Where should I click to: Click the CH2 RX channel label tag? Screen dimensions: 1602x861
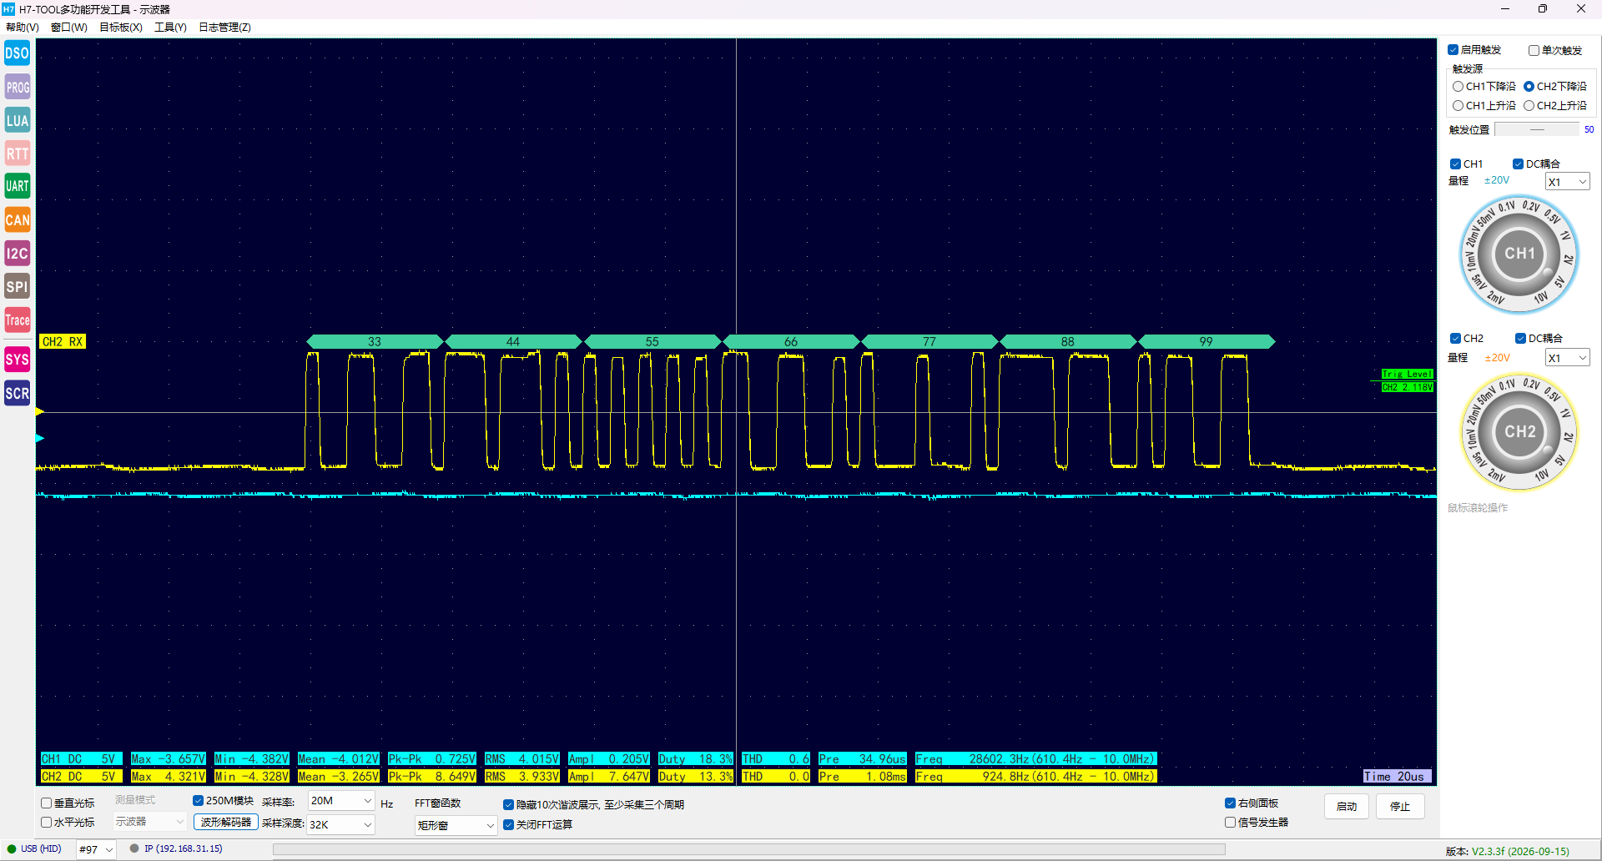click(63, 342)
